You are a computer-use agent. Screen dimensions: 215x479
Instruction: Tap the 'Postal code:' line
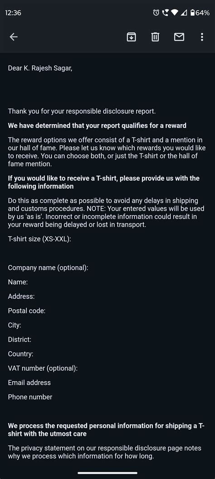[x=27, y=311]
